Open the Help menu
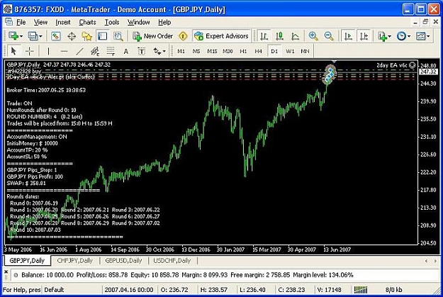The image size is (443, 297). pyautogui.click(x=164, y=22)
